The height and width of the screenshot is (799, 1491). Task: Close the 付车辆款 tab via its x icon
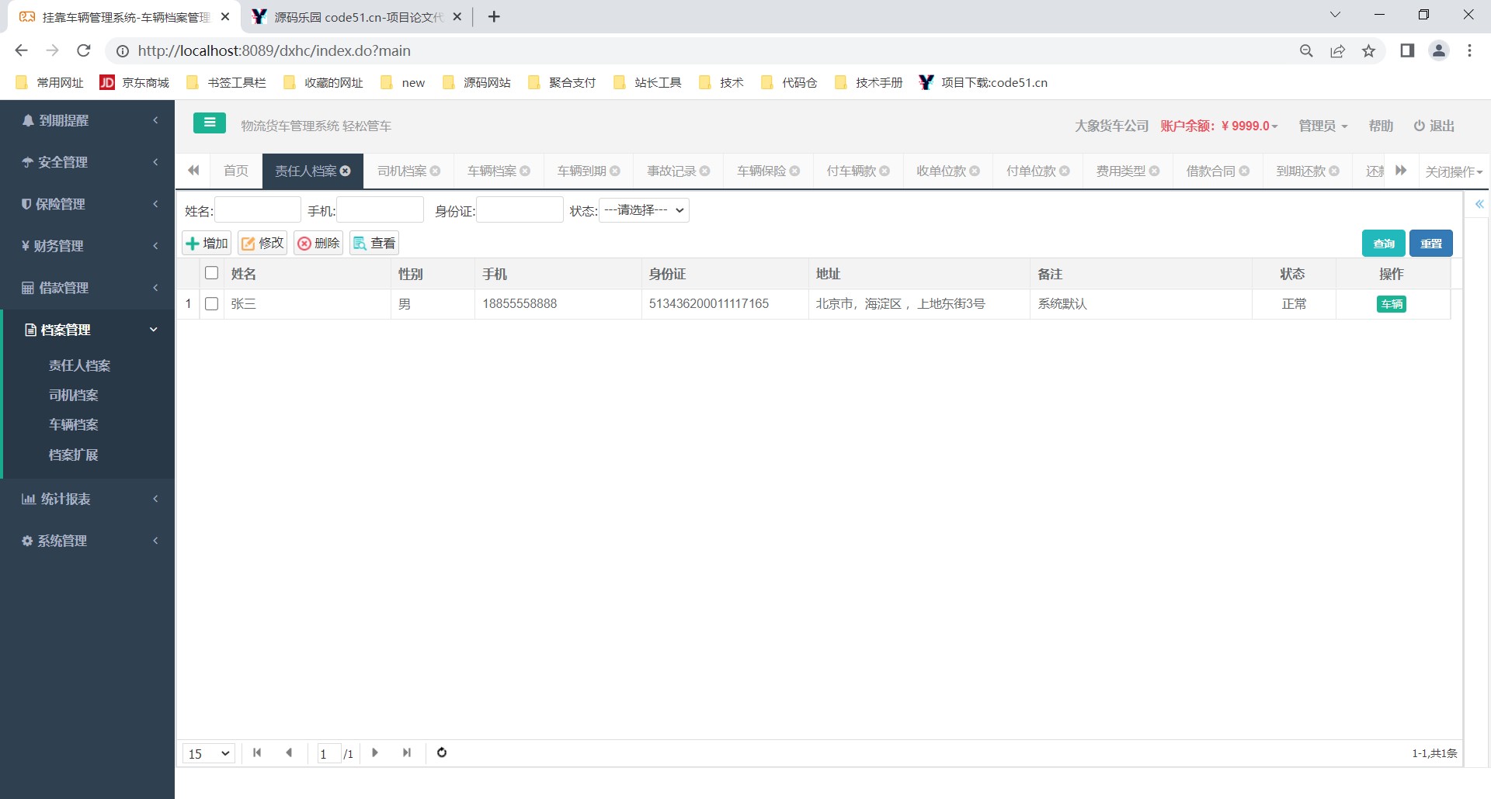[885, 171]
